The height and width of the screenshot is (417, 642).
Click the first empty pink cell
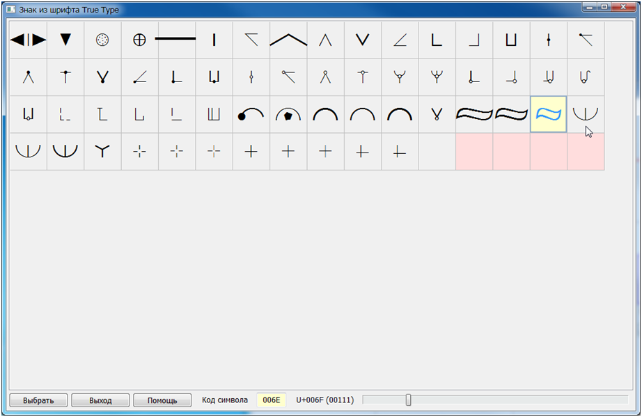(474, 151)
